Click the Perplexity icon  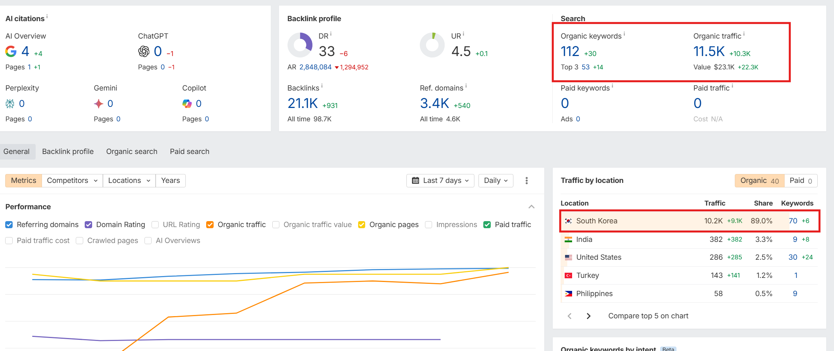(10, 103)
